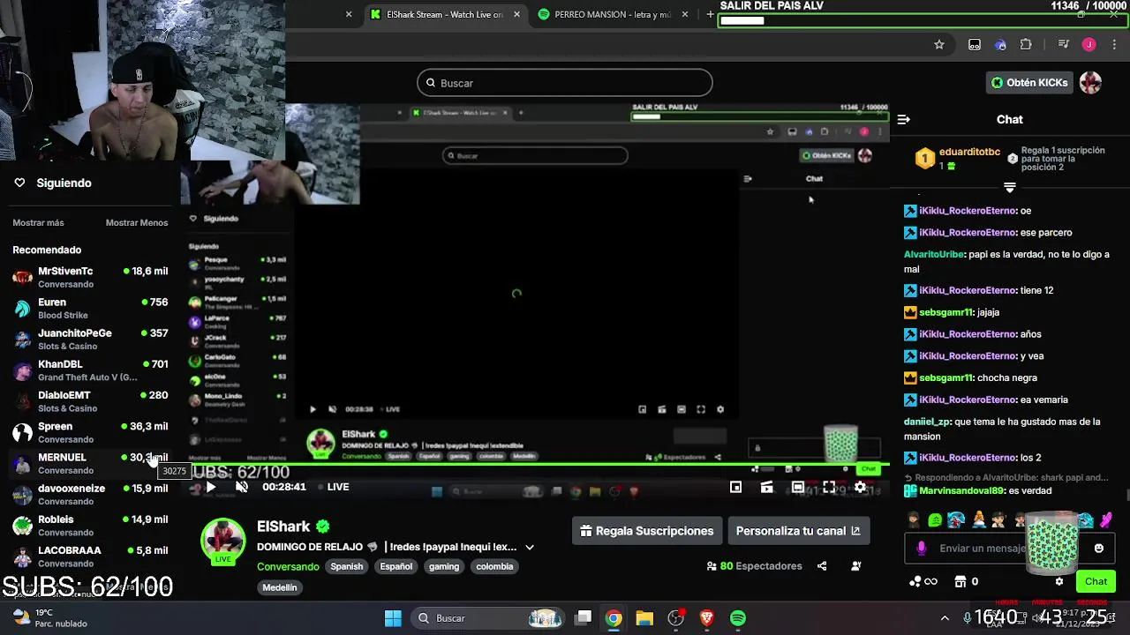Expand the chat leaderboard chevron
Screen dimensions: 1130x635
1010,187
